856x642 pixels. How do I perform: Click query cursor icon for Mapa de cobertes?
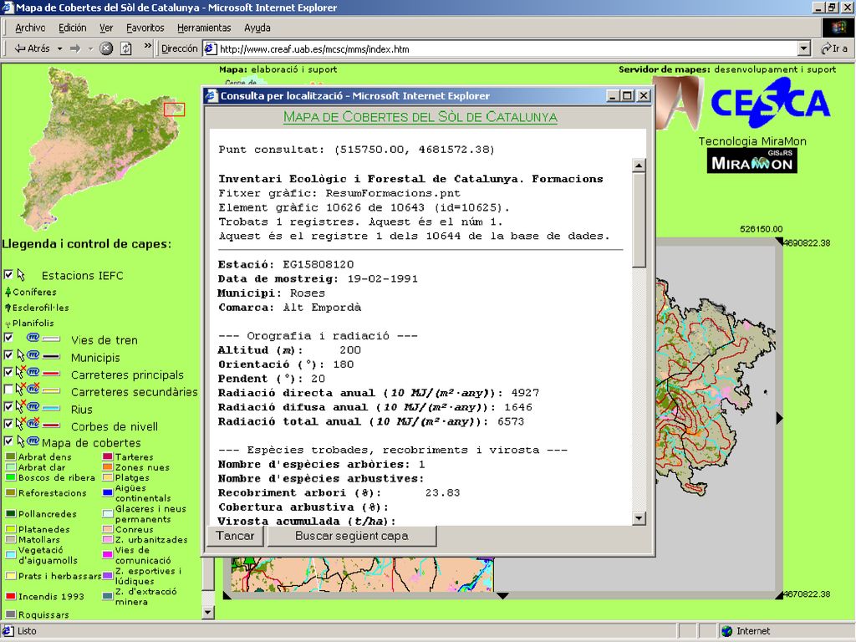(x=21, y=441)
